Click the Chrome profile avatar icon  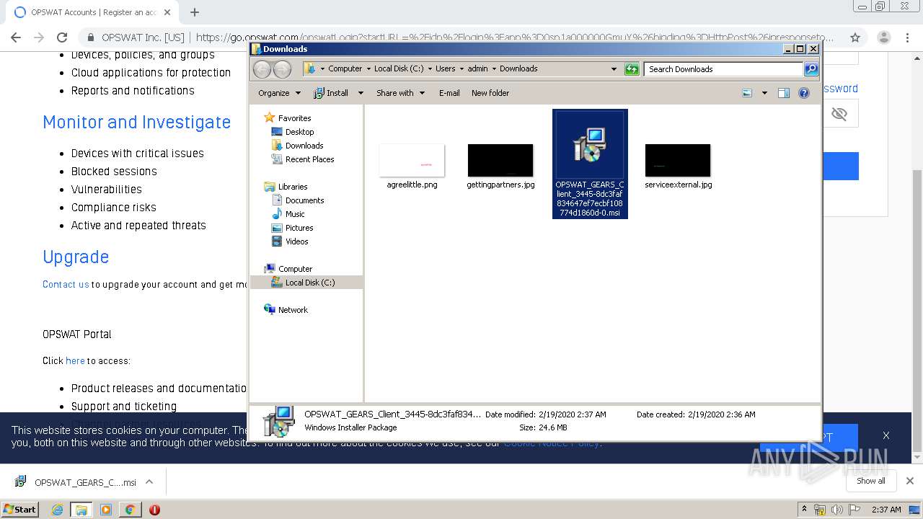(884, 37)
